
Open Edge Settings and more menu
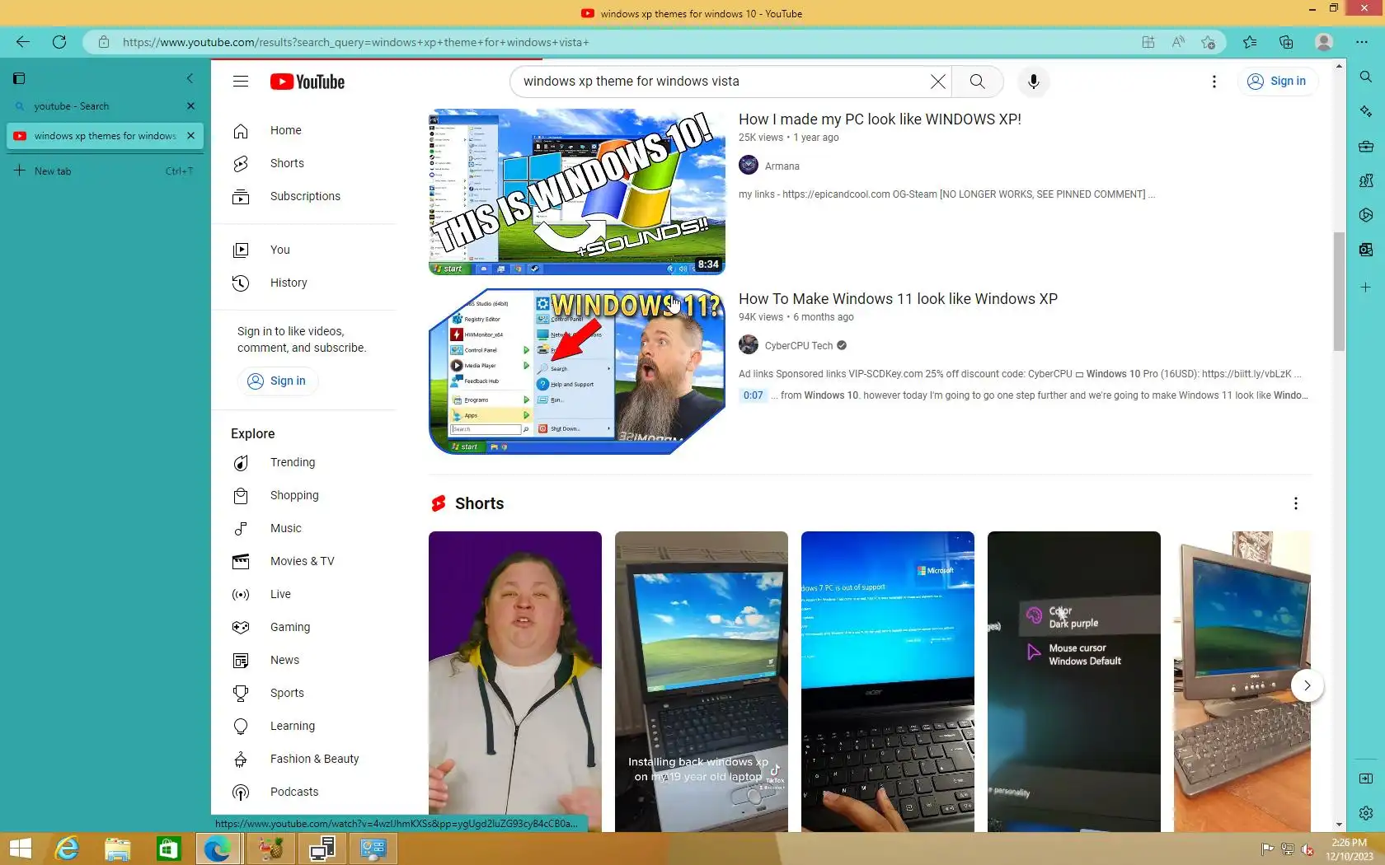(x=1362, y=42)
